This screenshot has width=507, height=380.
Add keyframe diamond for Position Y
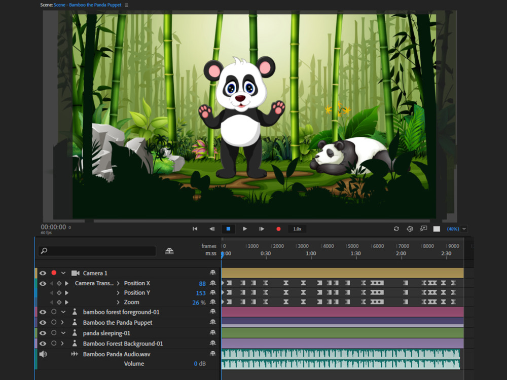click(x=59, y=293)
